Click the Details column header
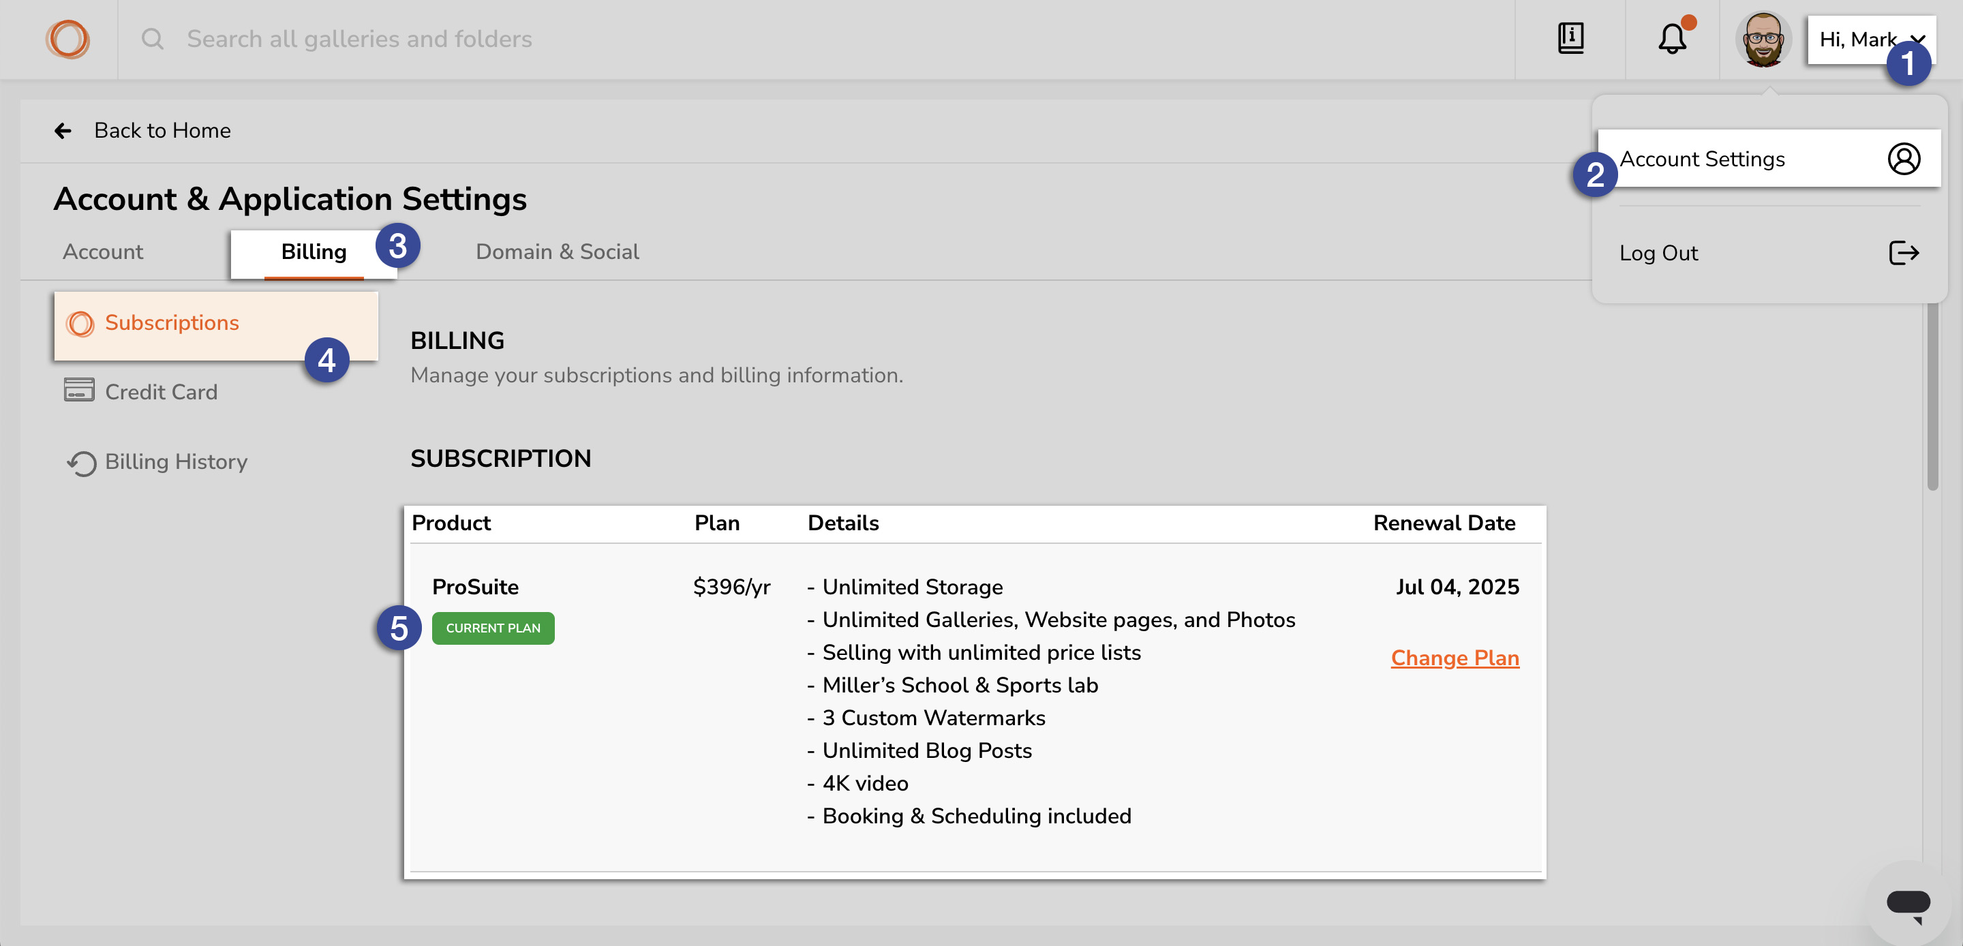 pyautogui.click(x=843, y=523)
